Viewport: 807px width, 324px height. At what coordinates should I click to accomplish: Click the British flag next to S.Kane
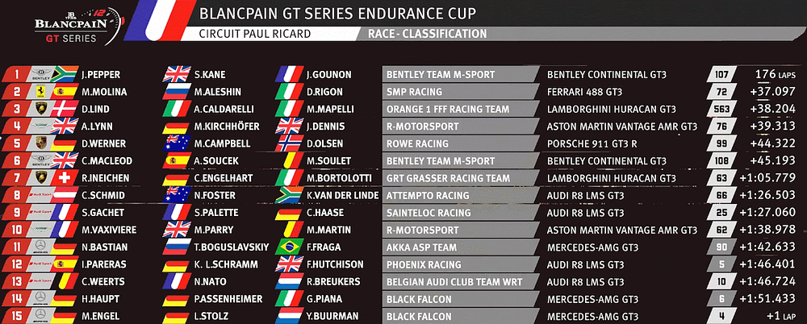click(176, 74)
